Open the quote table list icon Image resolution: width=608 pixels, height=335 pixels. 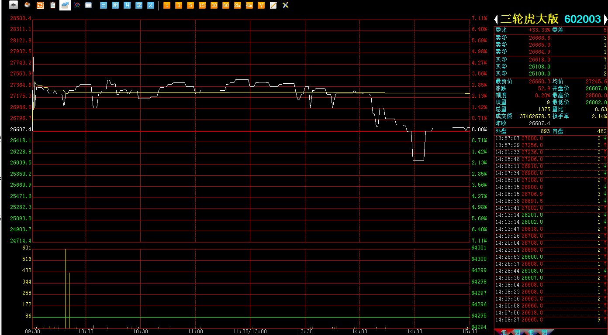(x=89, y=5)
